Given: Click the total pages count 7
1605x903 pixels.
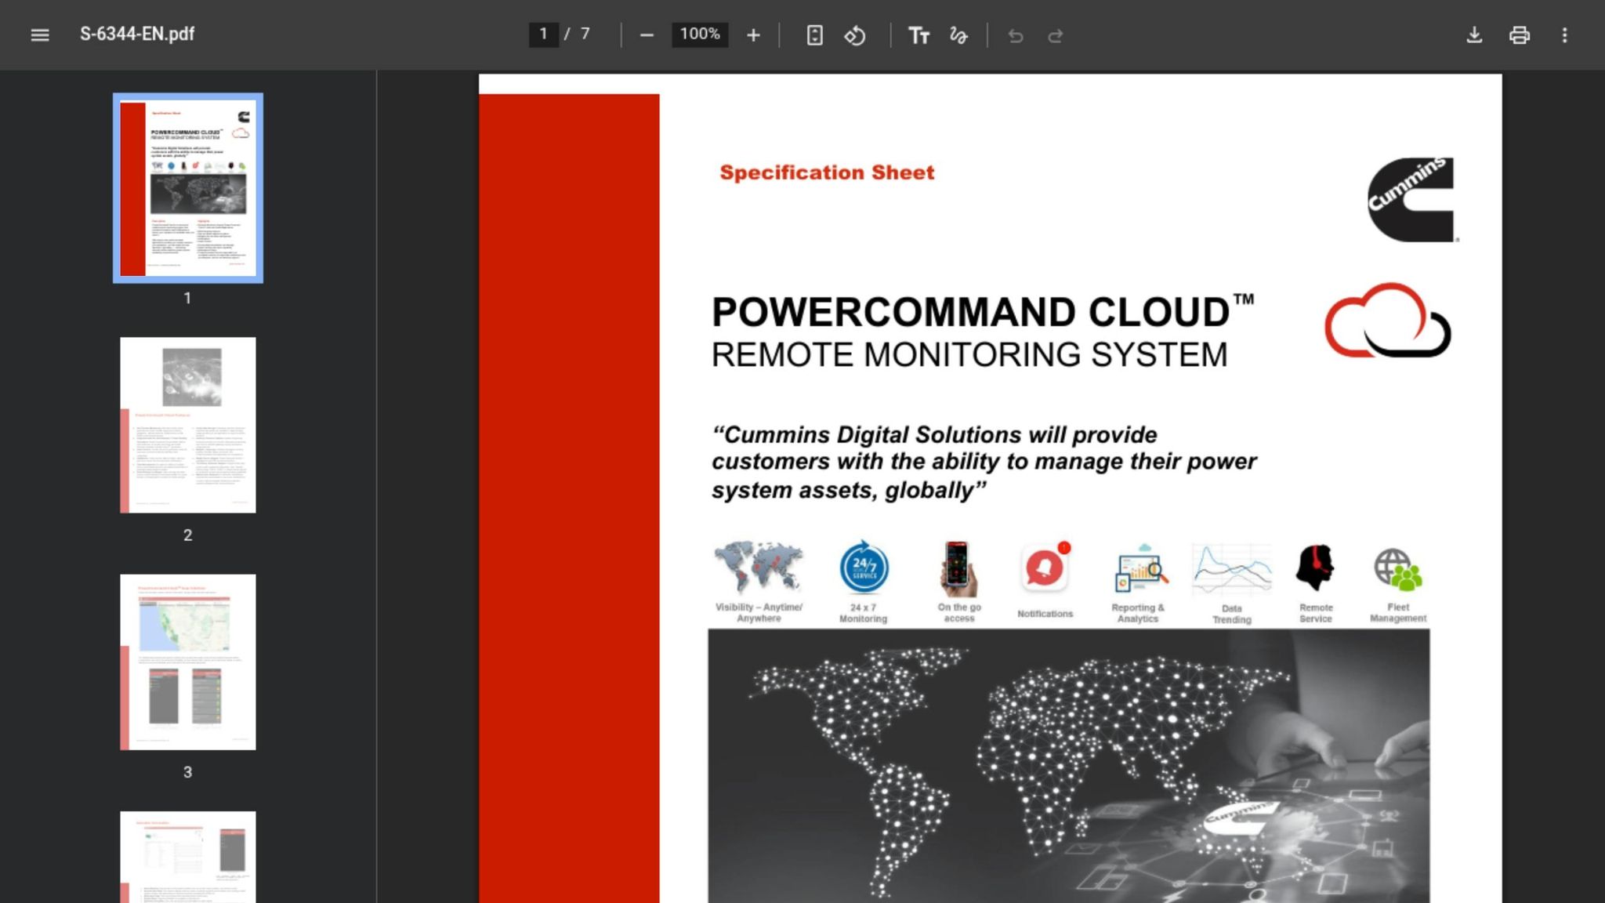Looking at the screenshot, I should tap(585, 34).
